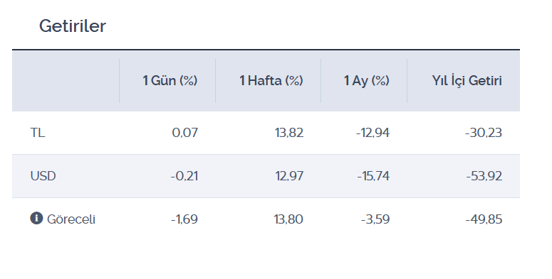Click Göreceli 1 Hafta value 13,80
Image resolution: width=552 pixels, height=279 pixels.
point(288,219)
